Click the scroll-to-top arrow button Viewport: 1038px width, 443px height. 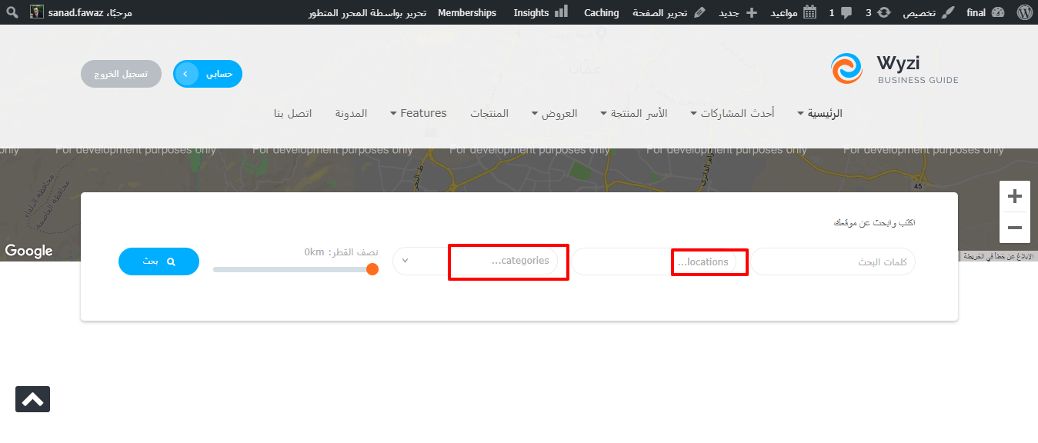pyautogui.click(x=32, y=399)
